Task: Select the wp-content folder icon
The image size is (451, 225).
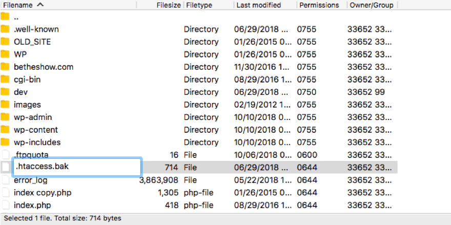Action: click(5, 130)
